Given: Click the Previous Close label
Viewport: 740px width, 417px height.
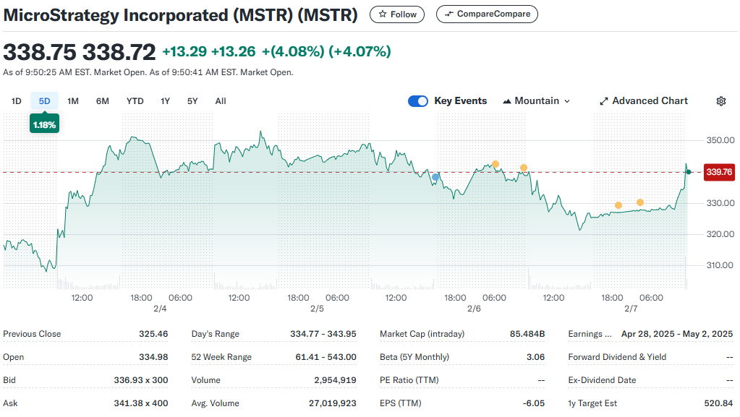Looking at the screenshot, I should [x=32, y=334].
